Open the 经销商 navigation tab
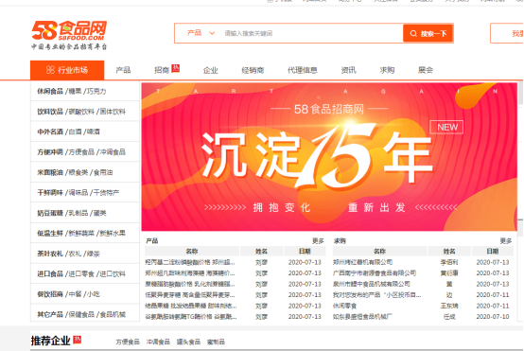524x351 pixels. pos(253,70)
